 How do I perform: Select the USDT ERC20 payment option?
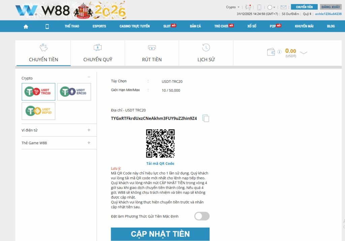[74, 92]
